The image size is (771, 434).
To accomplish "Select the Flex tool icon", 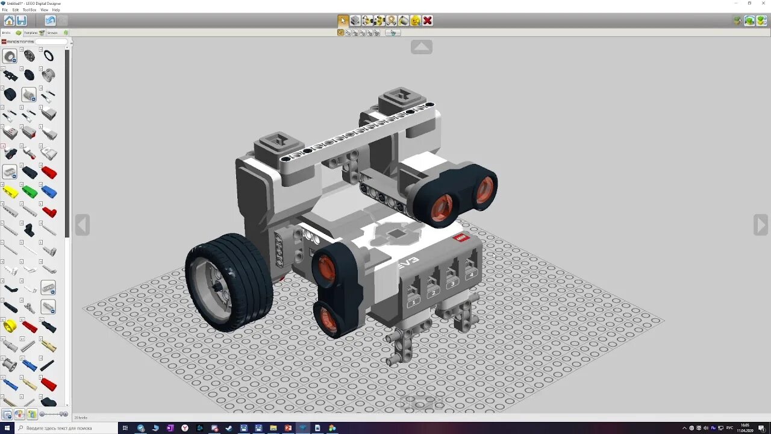I will [x=391, y=20].
